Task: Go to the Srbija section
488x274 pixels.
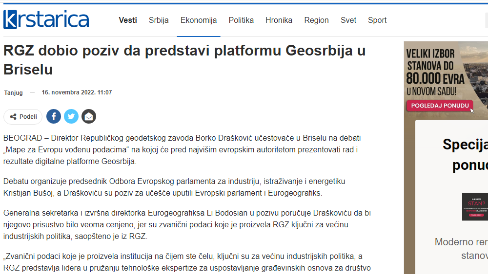Action: (x=159, y=20)
